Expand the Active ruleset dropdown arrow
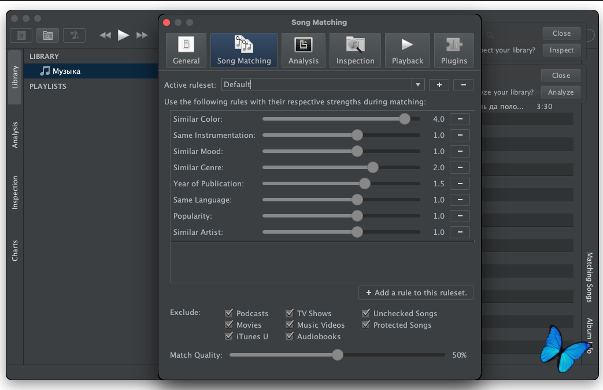The width and height of the screenshot is (603, 390). click(x=418, y=85)
